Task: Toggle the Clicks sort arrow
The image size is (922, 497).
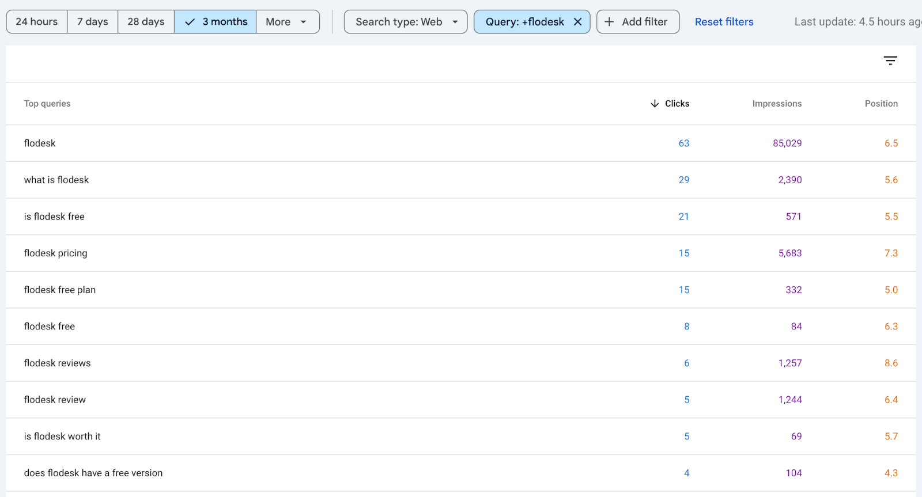Action: click(x=655, y=104)
